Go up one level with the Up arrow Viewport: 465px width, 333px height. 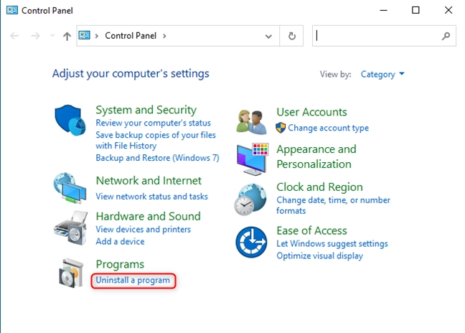pos(67,36)
